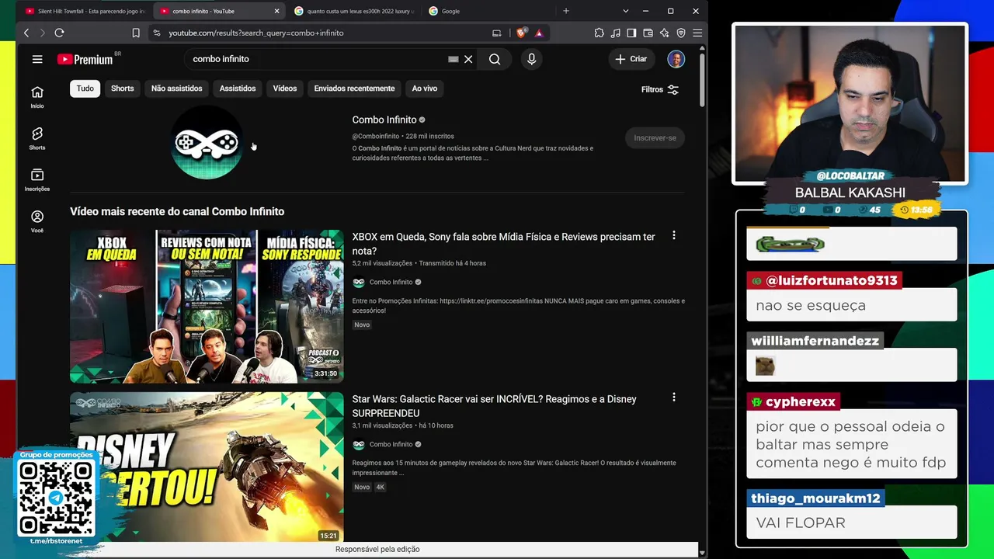This screenshot has height=559, width=994.
Task: Expand the tab search dropdown arrow
Action: point(626,11)
